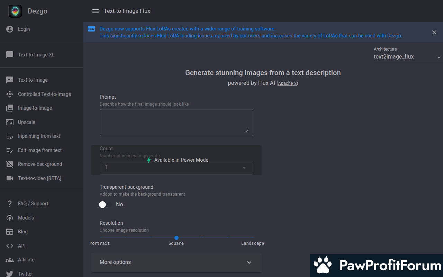Click the Twitter bird icon
Image resolution: width=443 pixels, height=277 pixels.
tap(10, 274)
